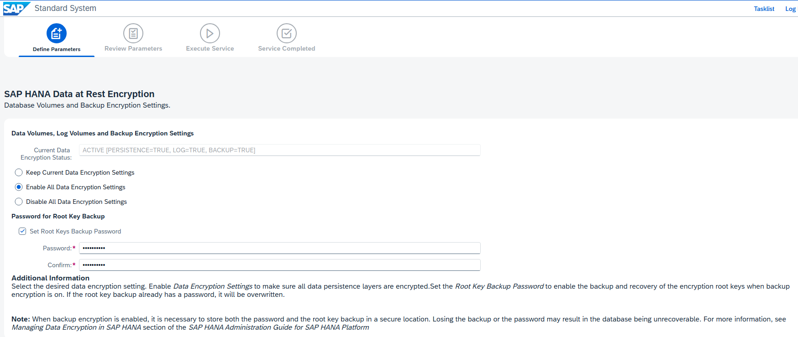Click 'Managing Data Encryption in SAP HANA' italic text
Image resolution: width=798 pixels, height=337 pixels.
(76, 327)
